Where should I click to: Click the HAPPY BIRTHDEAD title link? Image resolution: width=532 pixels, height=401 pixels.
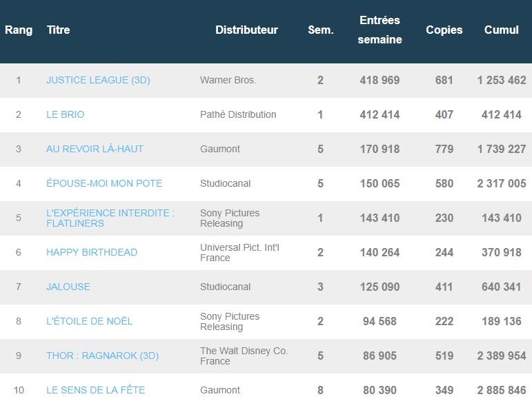pyautogui.click(x=92, y=252)
